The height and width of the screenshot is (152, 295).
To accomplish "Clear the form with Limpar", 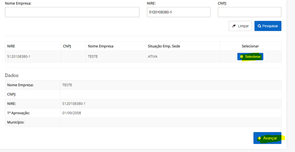I will 240,26.
